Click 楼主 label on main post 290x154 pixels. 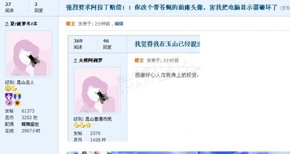coord(71,24)
